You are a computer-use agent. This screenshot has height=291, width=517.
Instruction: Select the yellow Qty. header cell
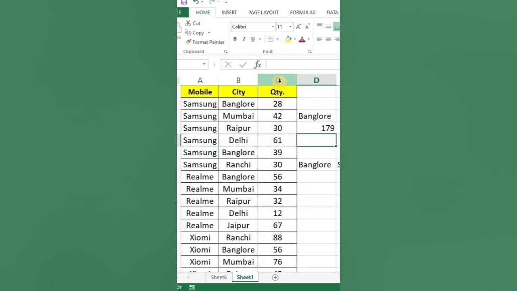[x=277, y=92]
